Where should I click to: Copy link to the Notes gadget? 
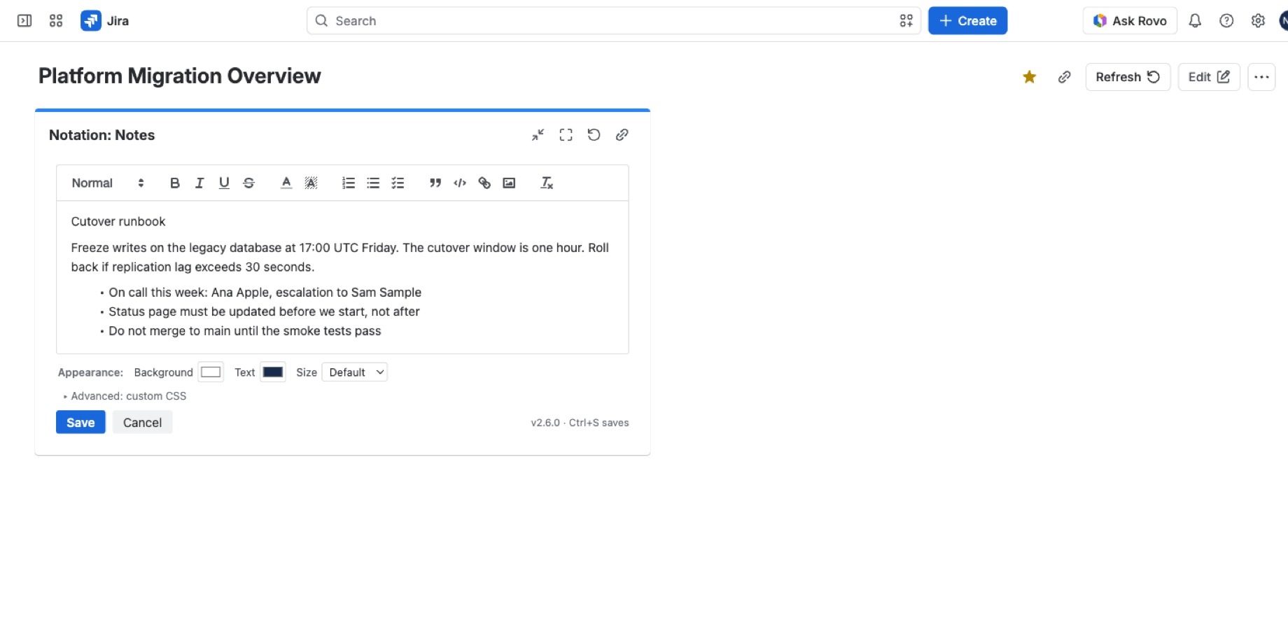pos(622,135)
